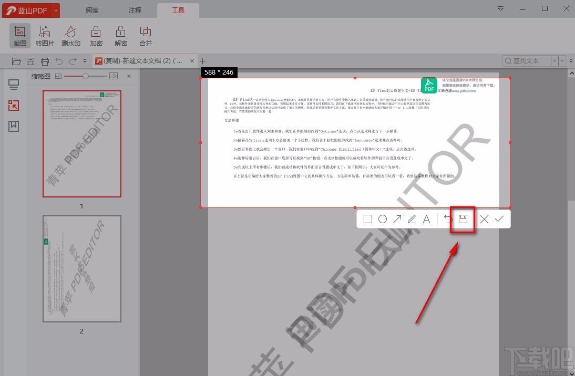Click the vertical scrollbar up arrow
The width and height of the screenshot is (575, 376).
point(571,74)
